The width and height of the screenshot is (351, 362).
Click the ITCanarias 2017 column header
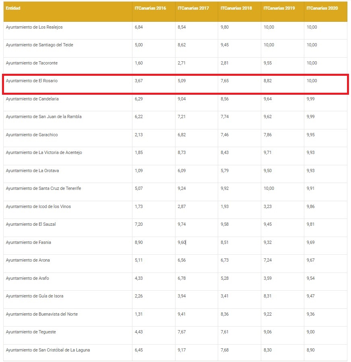tap(193, 8)
